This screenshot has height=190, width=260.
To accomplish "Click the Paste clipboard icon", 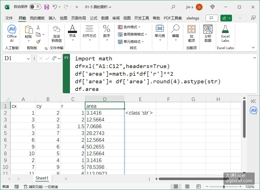I will [x=29, y=29].
